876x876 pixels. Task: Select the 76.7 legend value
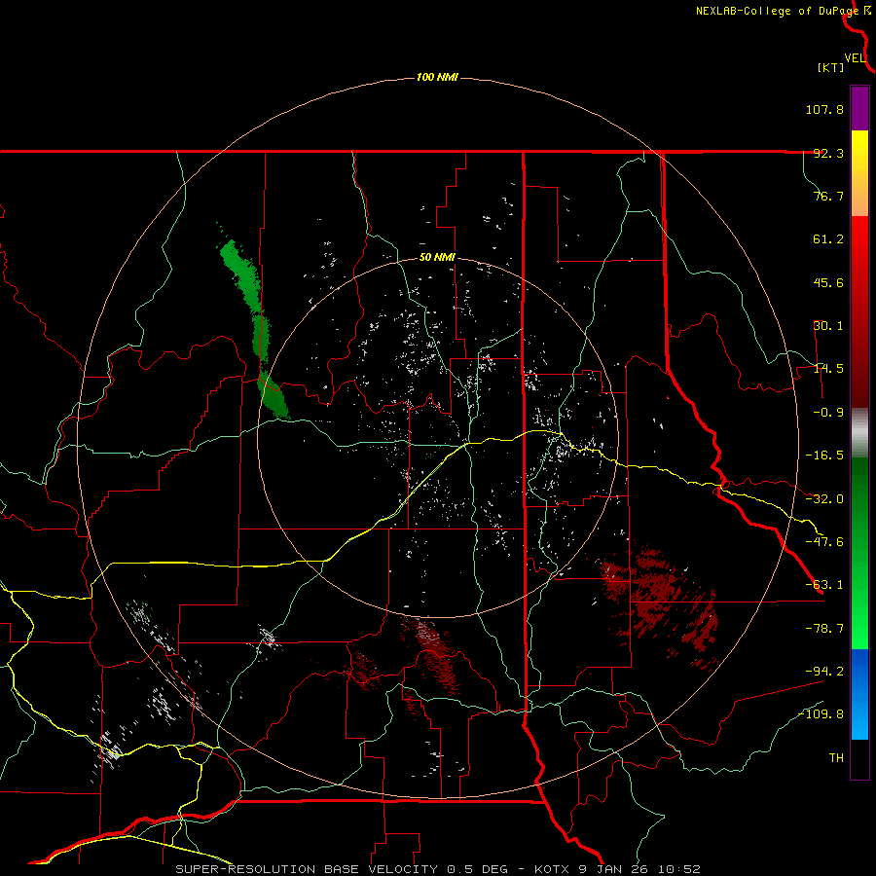click(828, 196)
